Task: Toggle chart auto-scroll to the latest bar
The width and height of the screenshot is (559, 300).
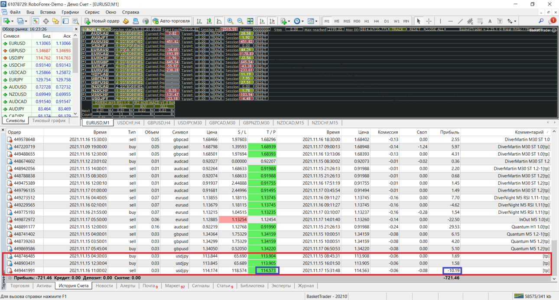Action: (263, 21)
